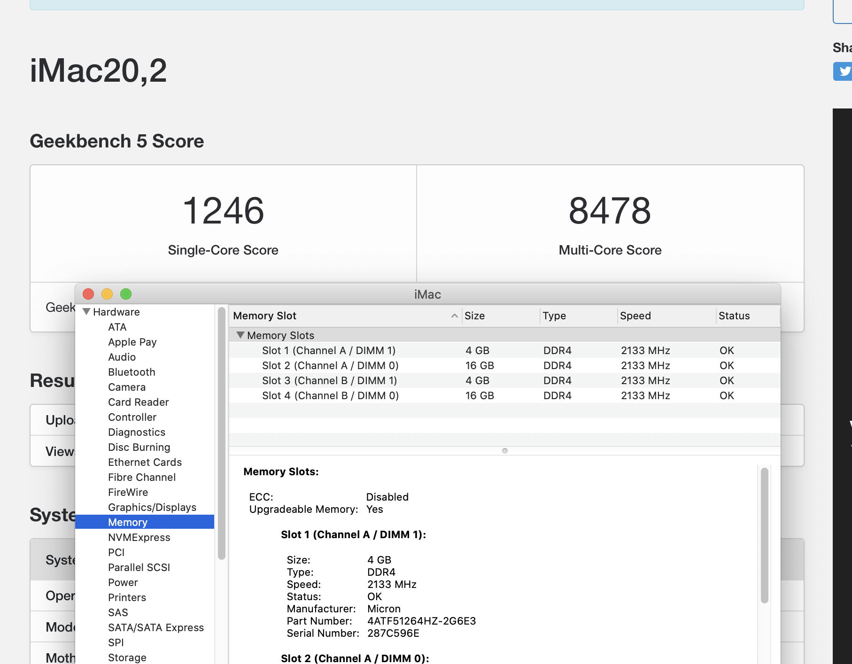The width and height of the screenshot is (852, 664).
Task: Select the Slot 4 (Channel B / DIMM 0) row
Action: pos(505,395)
